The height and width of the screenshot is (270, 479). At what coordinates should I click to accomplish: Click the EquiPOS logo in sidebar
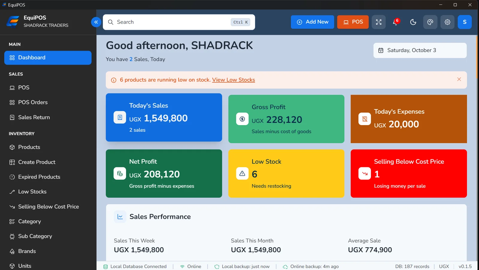[x=13, y=22]
